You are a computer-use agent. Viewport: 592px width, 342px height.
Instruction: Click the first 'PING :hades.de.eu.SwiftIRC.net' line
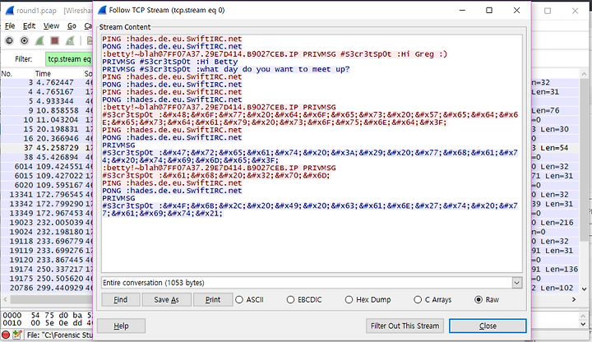click(172, 39)
